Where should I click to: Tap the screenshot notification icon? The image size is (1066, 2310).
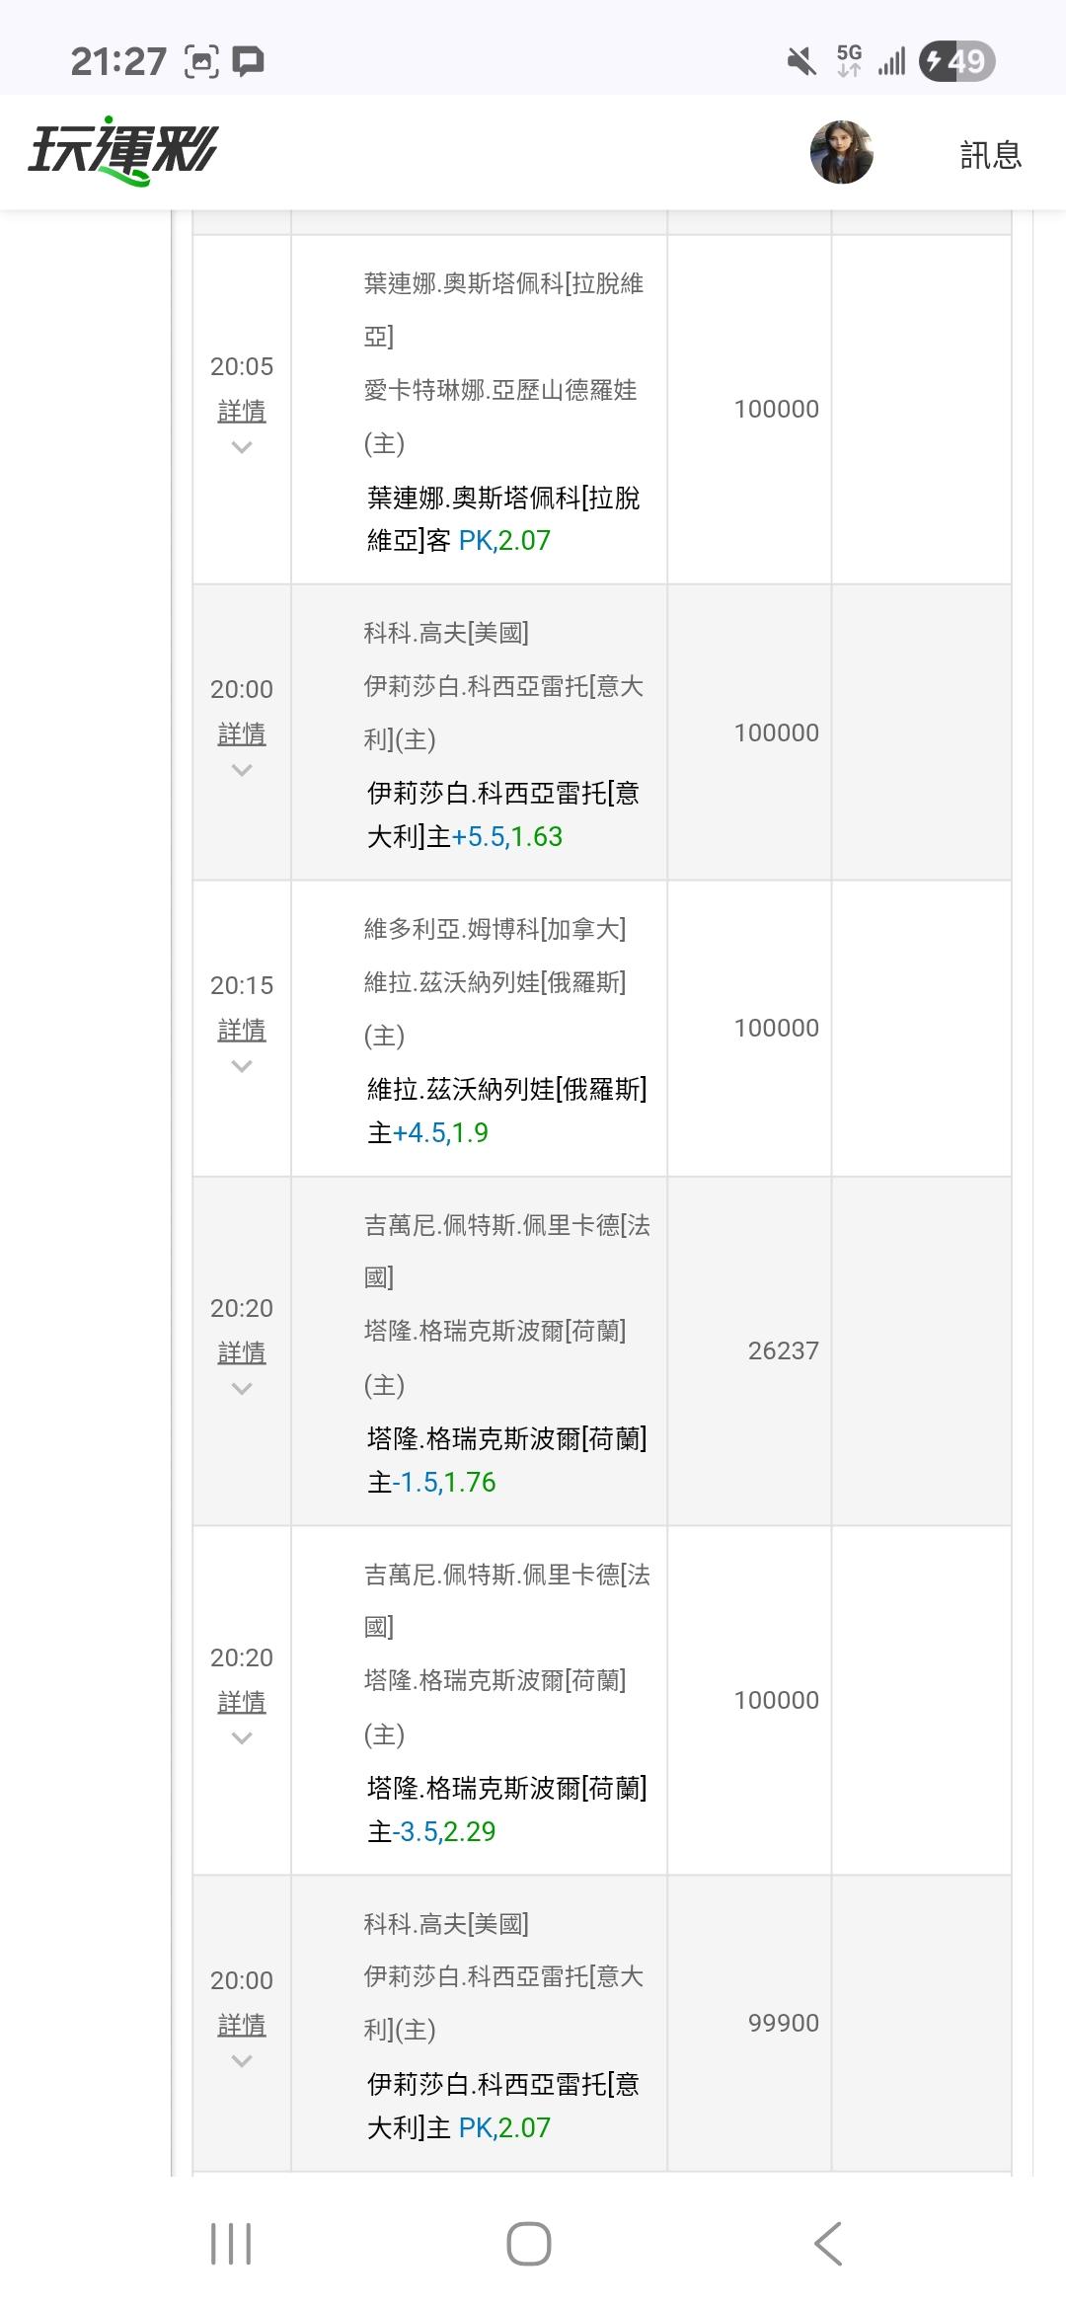click(201, 61)
